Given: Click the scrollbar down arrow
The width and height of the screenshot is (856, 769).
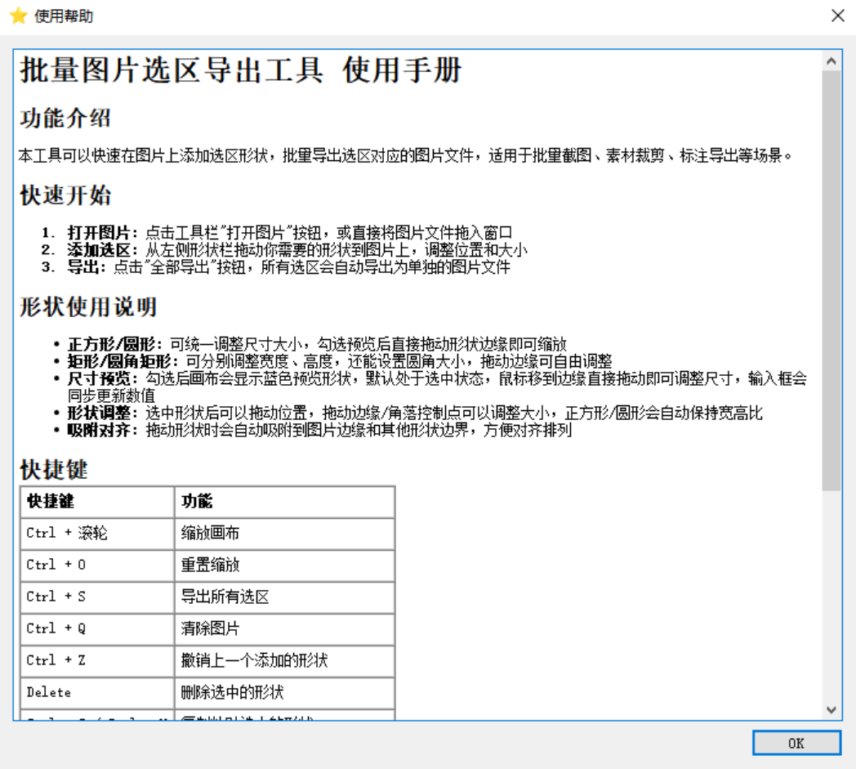Looking at the screenshot, I should coord(831,709).
